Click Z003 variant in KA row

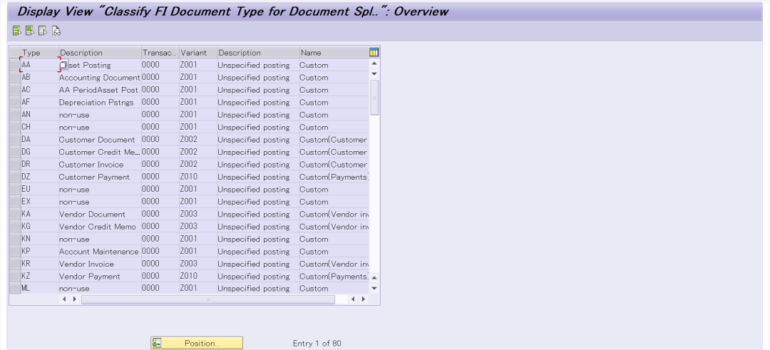click(x=198, y=214)
